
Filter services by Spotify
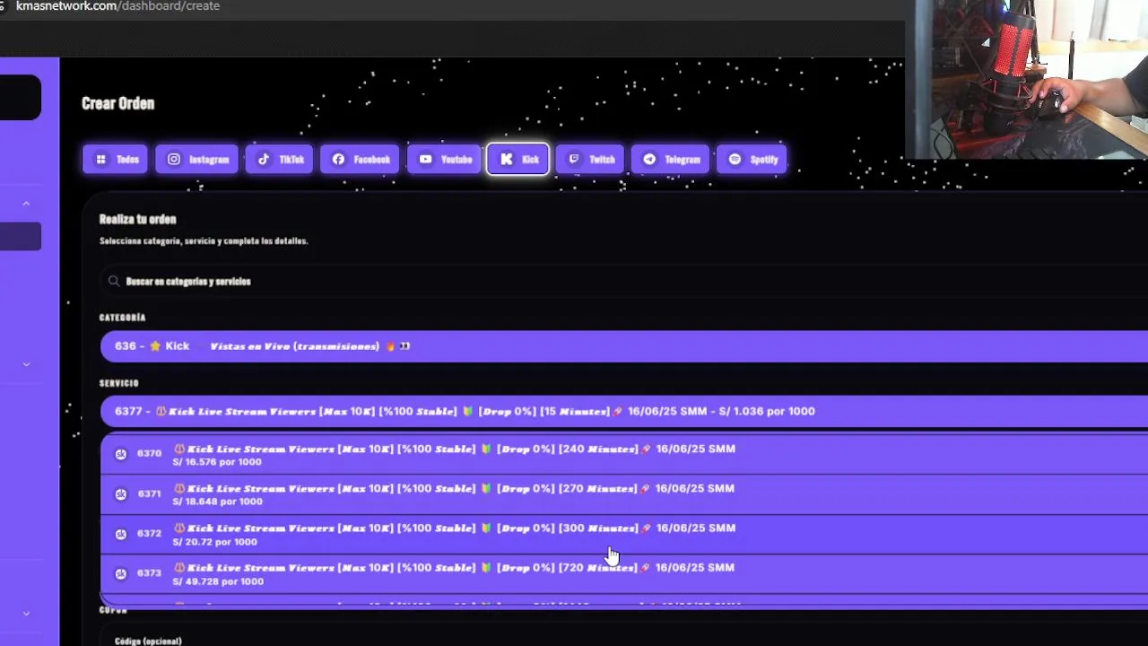pos(752,159)
